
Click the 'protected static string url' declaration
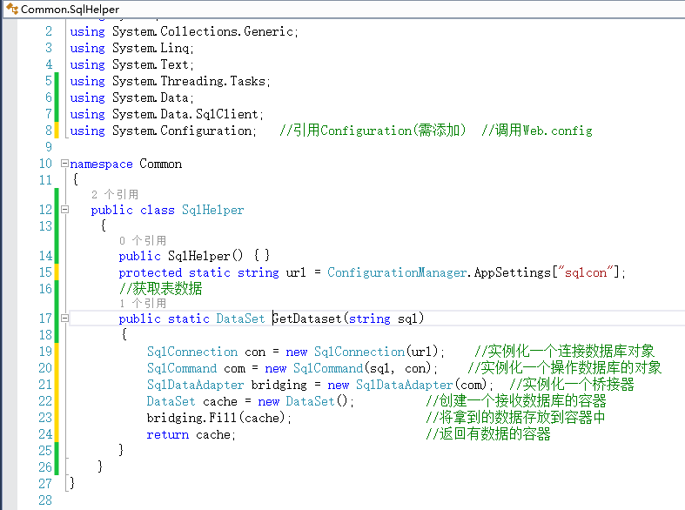click(212, 272)
